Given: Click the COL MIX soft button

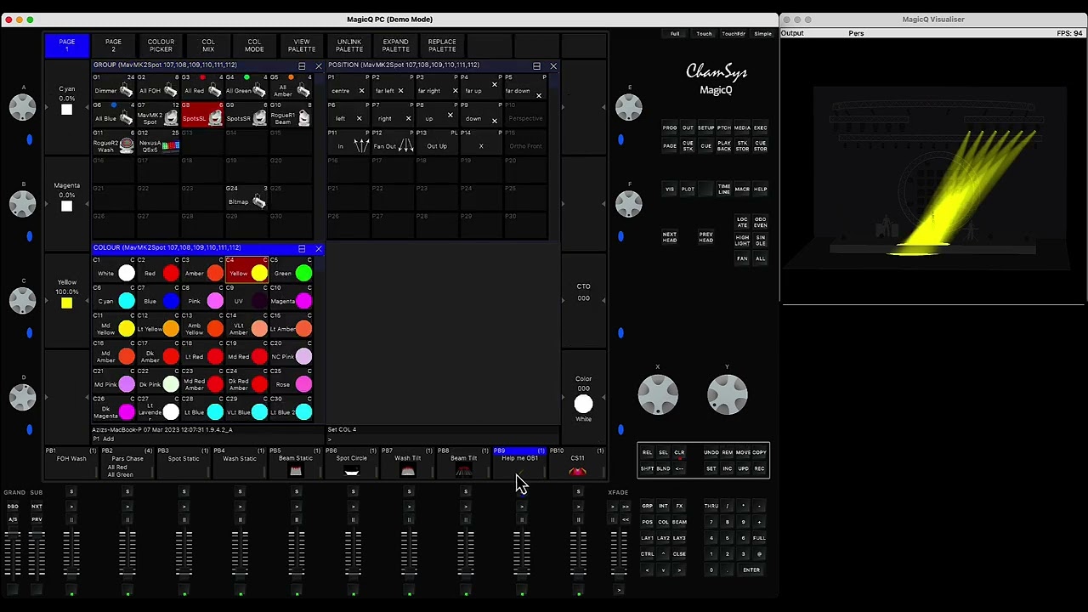Looking at the screenshot, I should [x=208, y=45].
